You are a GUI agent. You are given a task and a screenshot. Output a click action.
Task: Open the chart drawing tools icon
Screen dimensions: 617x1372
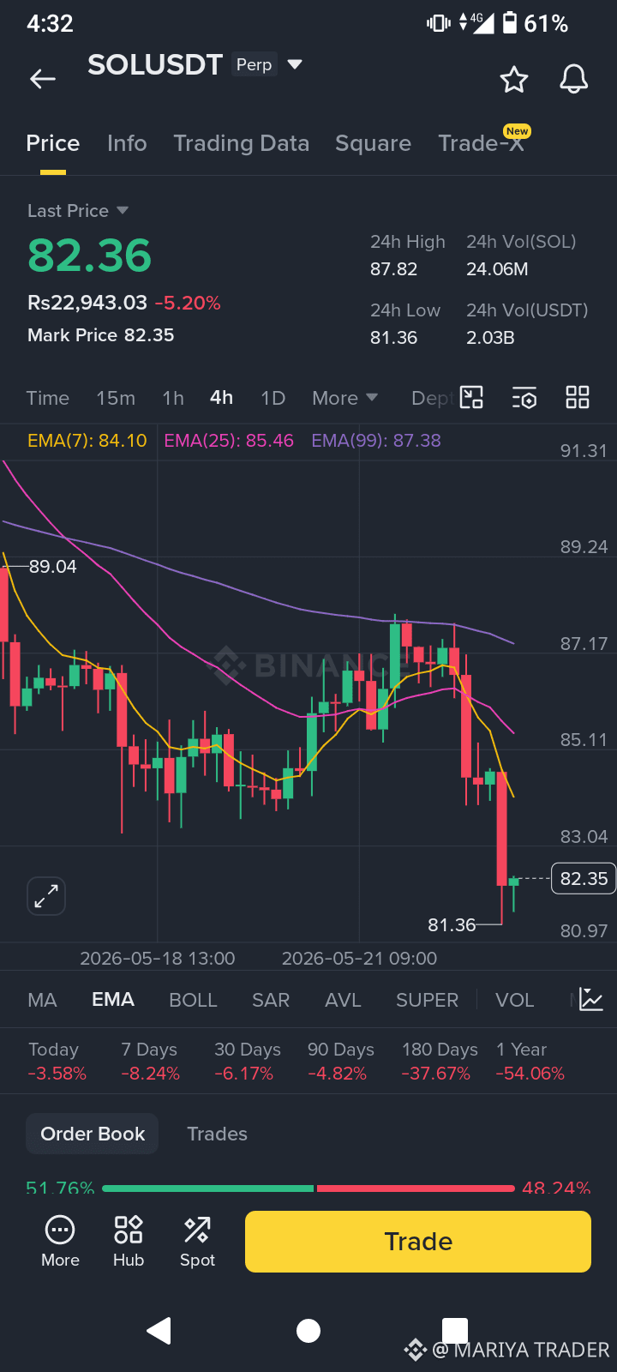[471, 397]
